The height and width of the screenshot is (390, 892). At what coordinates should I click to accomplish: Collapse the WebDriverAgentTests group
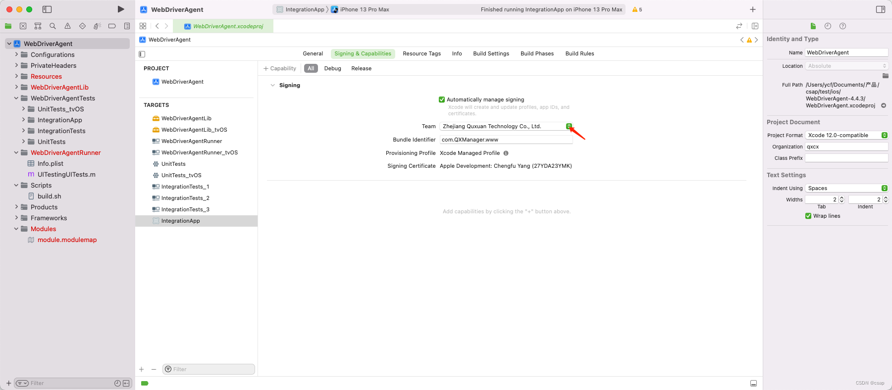(x=16, y=98)
